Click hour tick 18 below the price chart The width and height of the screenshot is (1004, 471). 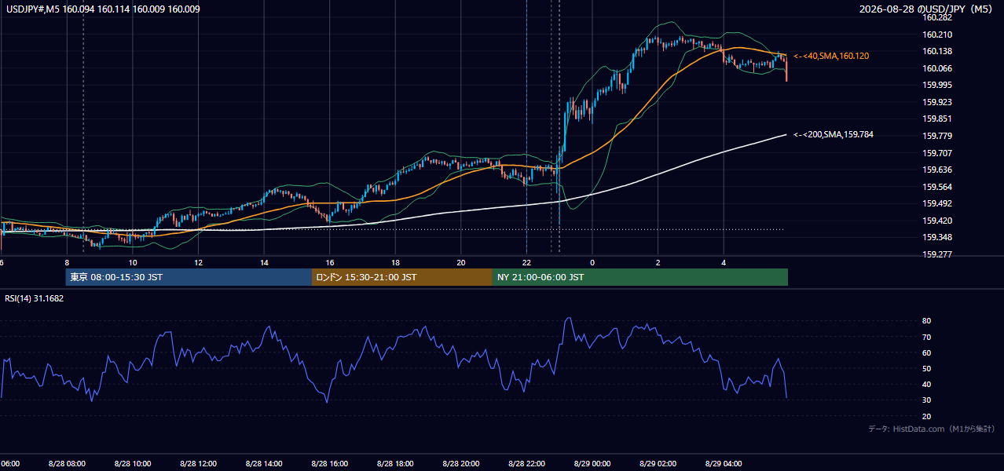click(x=395, y=262)
